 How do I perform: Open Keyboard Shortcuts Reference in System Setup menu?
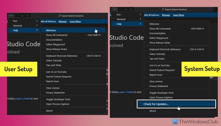tap(176, 49)
